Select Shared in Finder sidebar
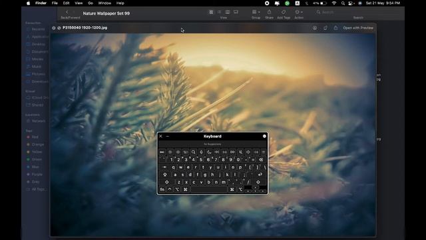426x240 pixels. [35, 105]
